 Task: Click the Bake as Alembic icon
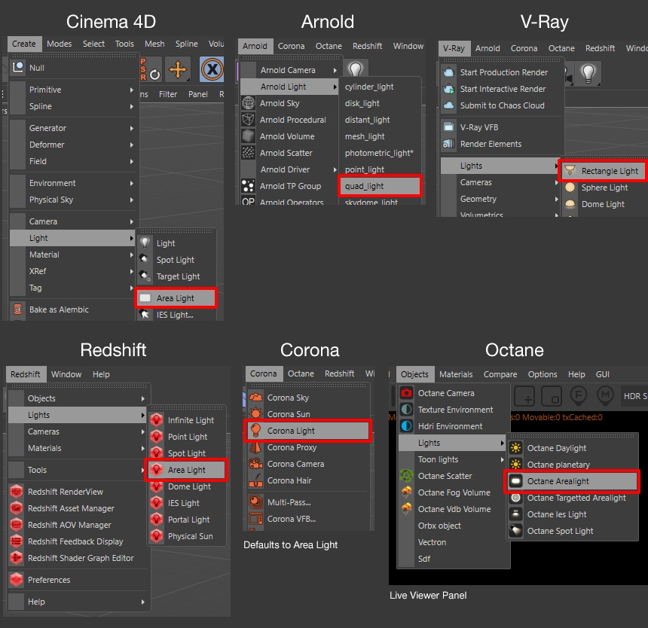pos(17,309)
